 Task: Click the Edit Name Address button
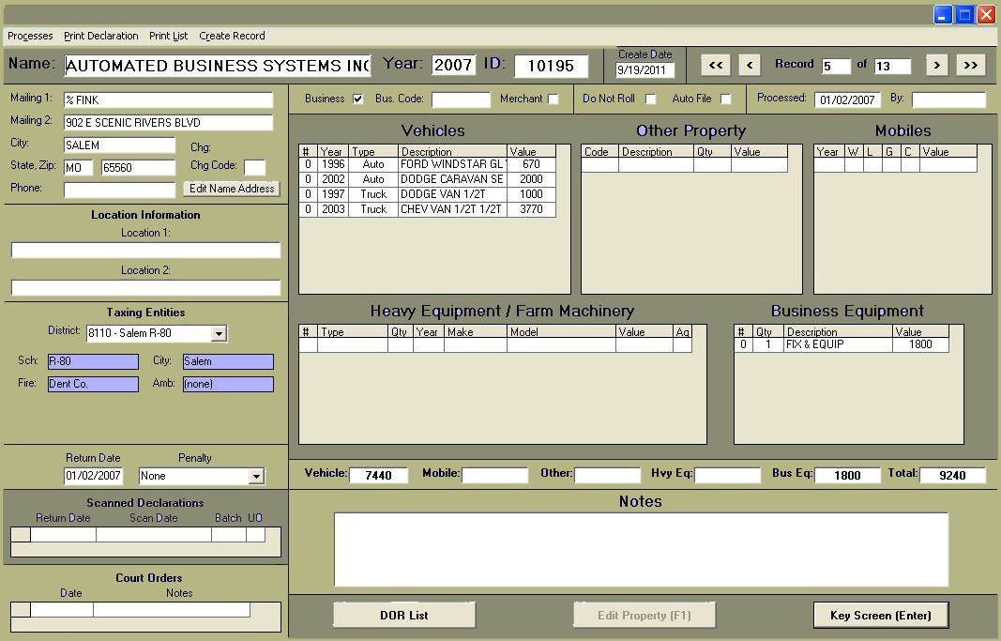coord(231,189)
